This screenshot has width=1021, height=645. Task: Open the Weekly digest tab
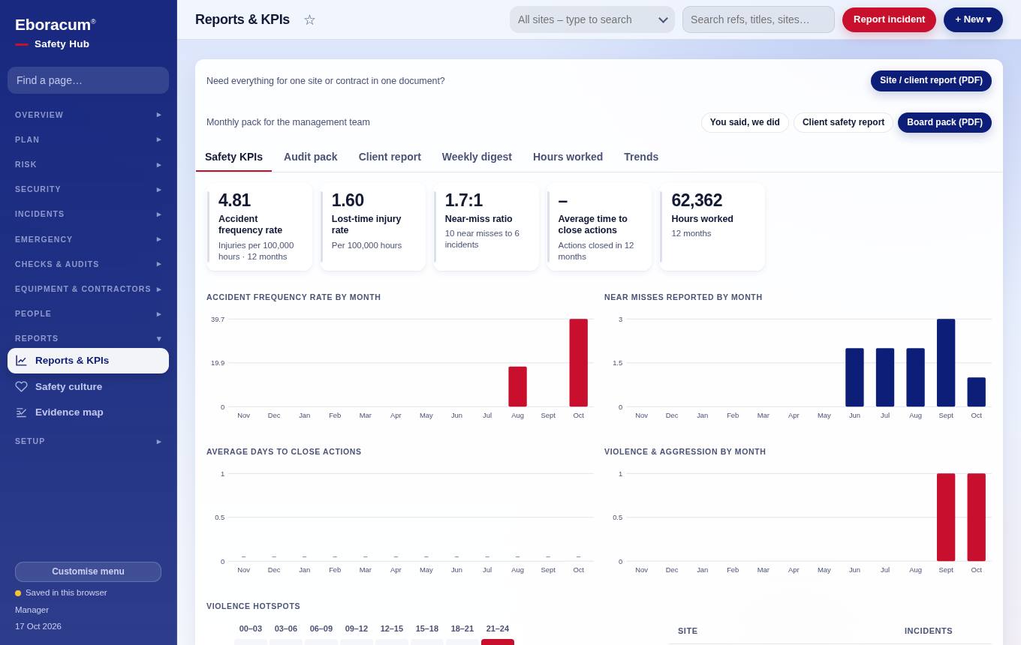pyautogui.click(x=477, y=157)
